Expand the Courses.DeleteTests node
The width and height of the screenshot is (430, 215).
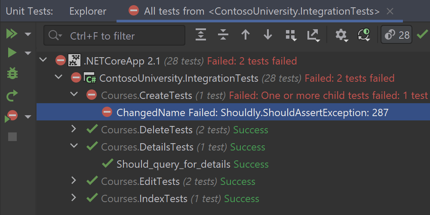tap(74, 129)
